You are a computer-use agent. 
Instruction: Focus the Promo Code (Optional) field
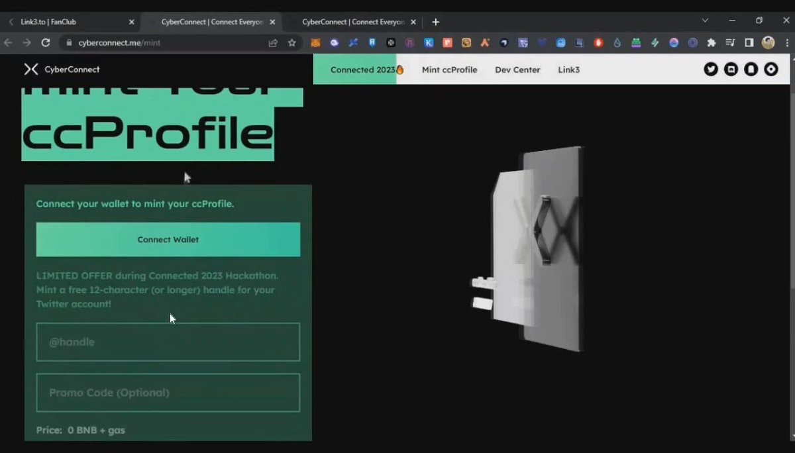pos(168,393)
